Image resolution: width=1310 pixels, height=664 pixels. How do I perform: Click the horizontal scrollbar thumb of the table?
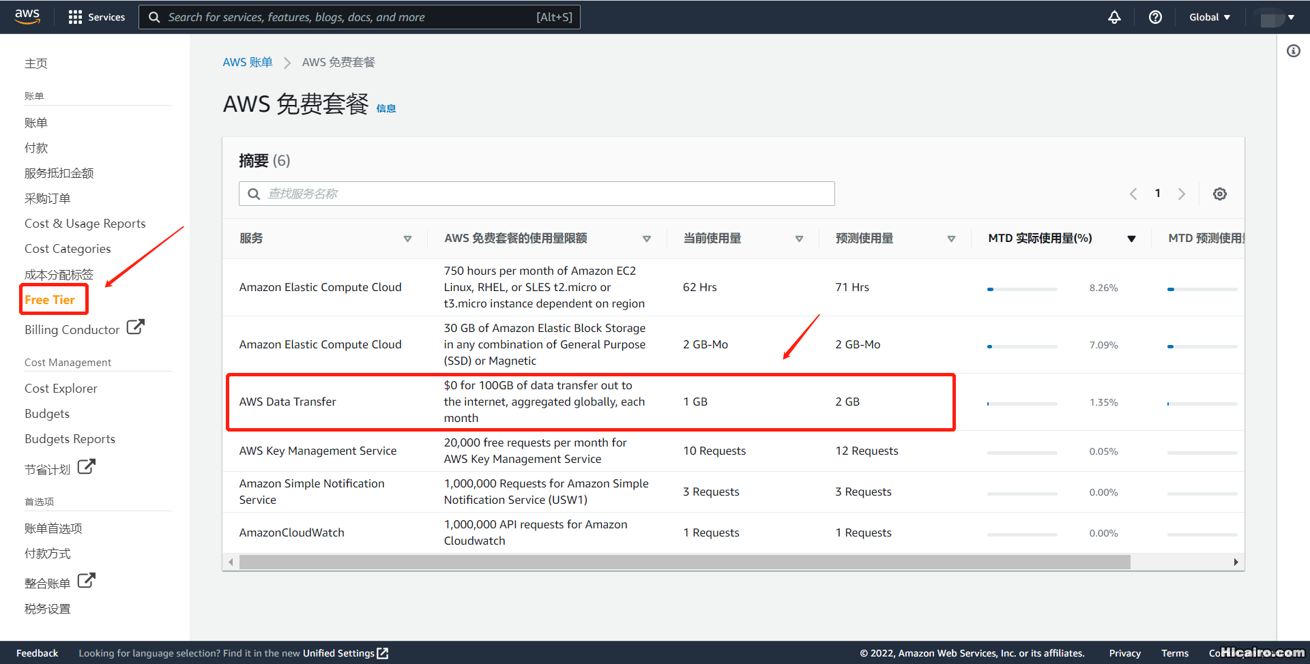[684, 562]
